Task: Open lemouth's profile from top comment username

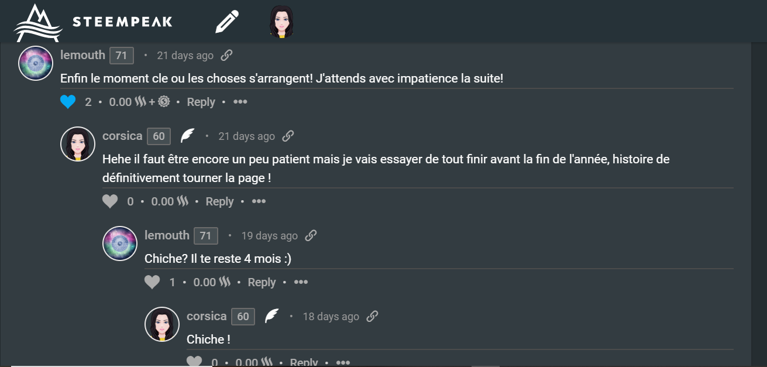Action: pyautogui.click(x=82, y=55)
